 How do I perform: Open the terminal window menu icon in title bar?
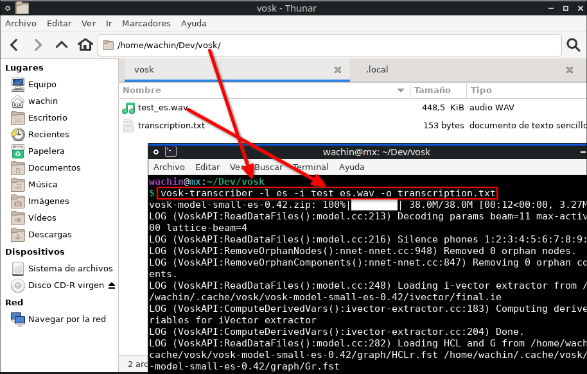[x=156, y=152]
